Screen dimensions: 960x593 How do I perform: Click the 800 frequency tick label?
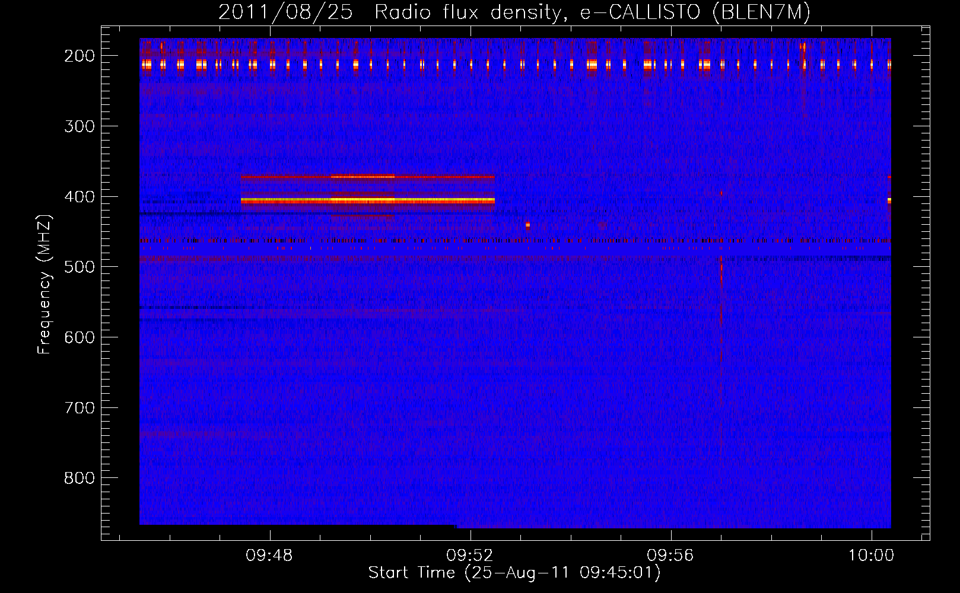tap(80, 478)
